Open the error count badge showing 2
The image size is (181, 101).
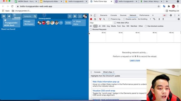click(165, 15)
